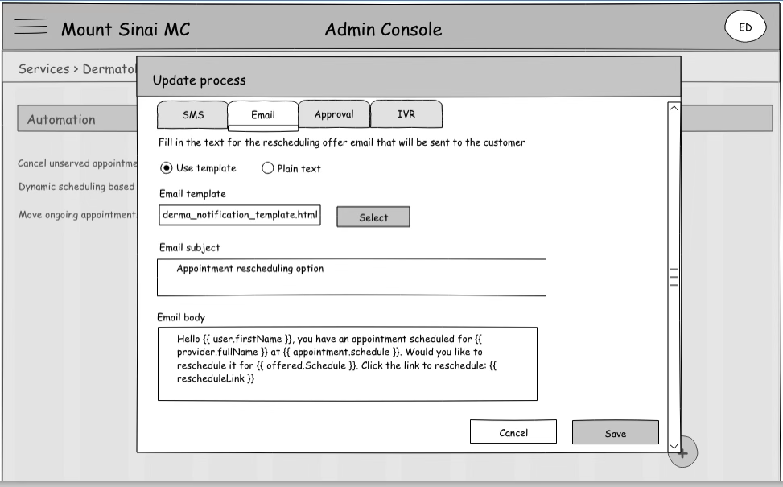Click the scrollbar down arrow in the dialog
Image resolution: width=783 pixels, height=487 pixels.
(x=673, y=446)
